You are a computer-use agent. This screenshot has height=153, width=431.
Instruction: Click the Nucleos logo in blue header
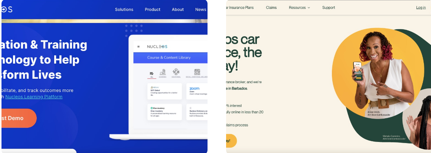7,9
